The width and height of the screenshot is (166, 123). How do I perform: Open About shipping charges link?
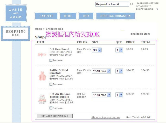coord(106,117)
